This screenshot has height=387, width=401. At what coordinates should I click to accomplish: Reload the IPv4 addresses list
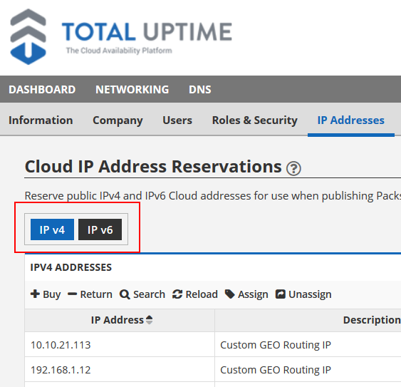[195, 294]
